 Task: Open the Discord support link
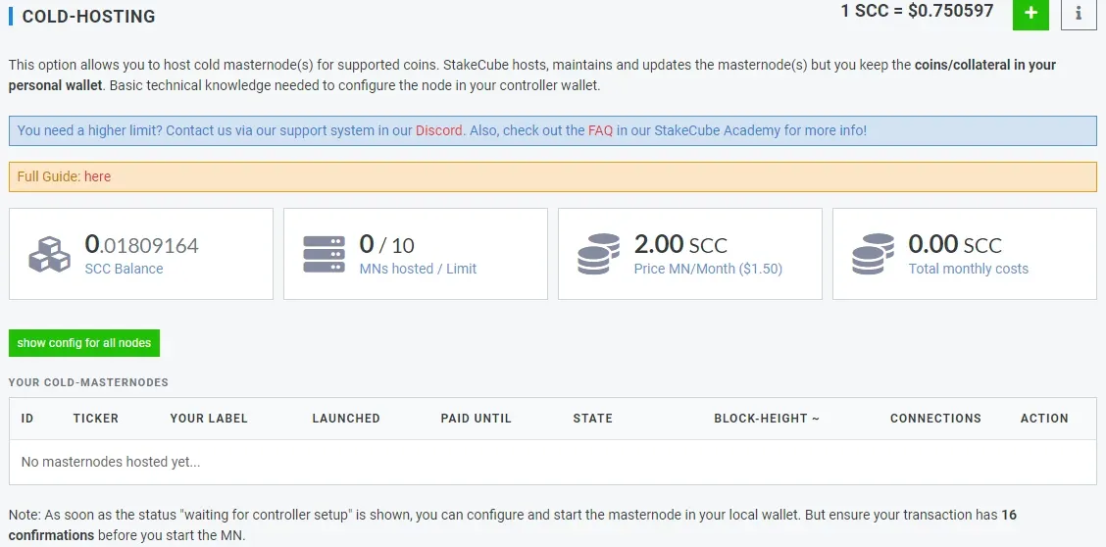pos(438,130)
